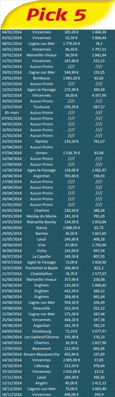Image resolution: width=115 pixels, height=397 pixels.
Task: Select the 1 688,50 € amount cell
Action: click(x=71, y=228)
